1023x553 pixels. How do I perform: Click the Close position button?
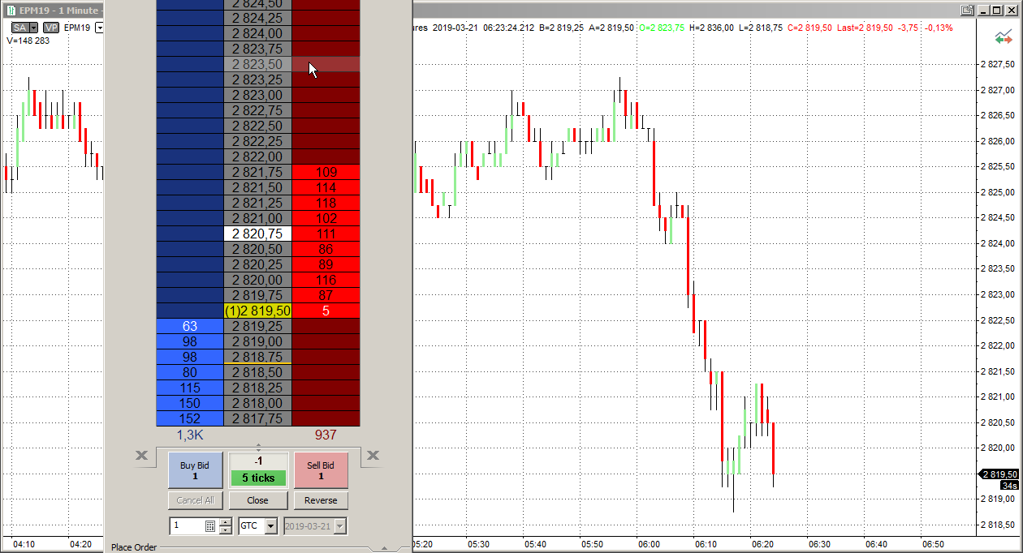pyautogui.click(x=257, y=500)
